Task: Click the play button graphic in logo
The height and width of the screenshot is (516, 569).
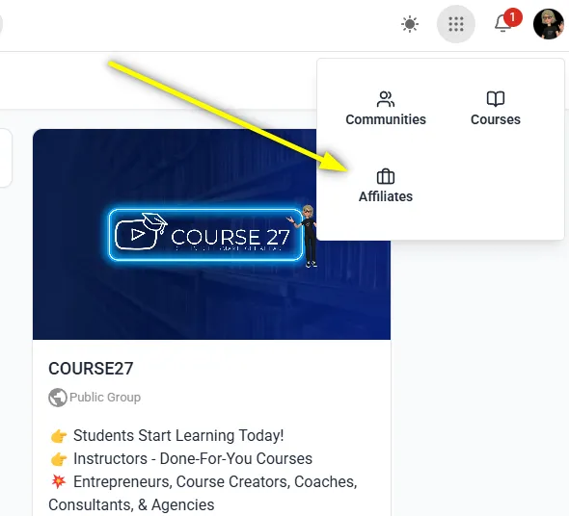Action: (137, 235)
